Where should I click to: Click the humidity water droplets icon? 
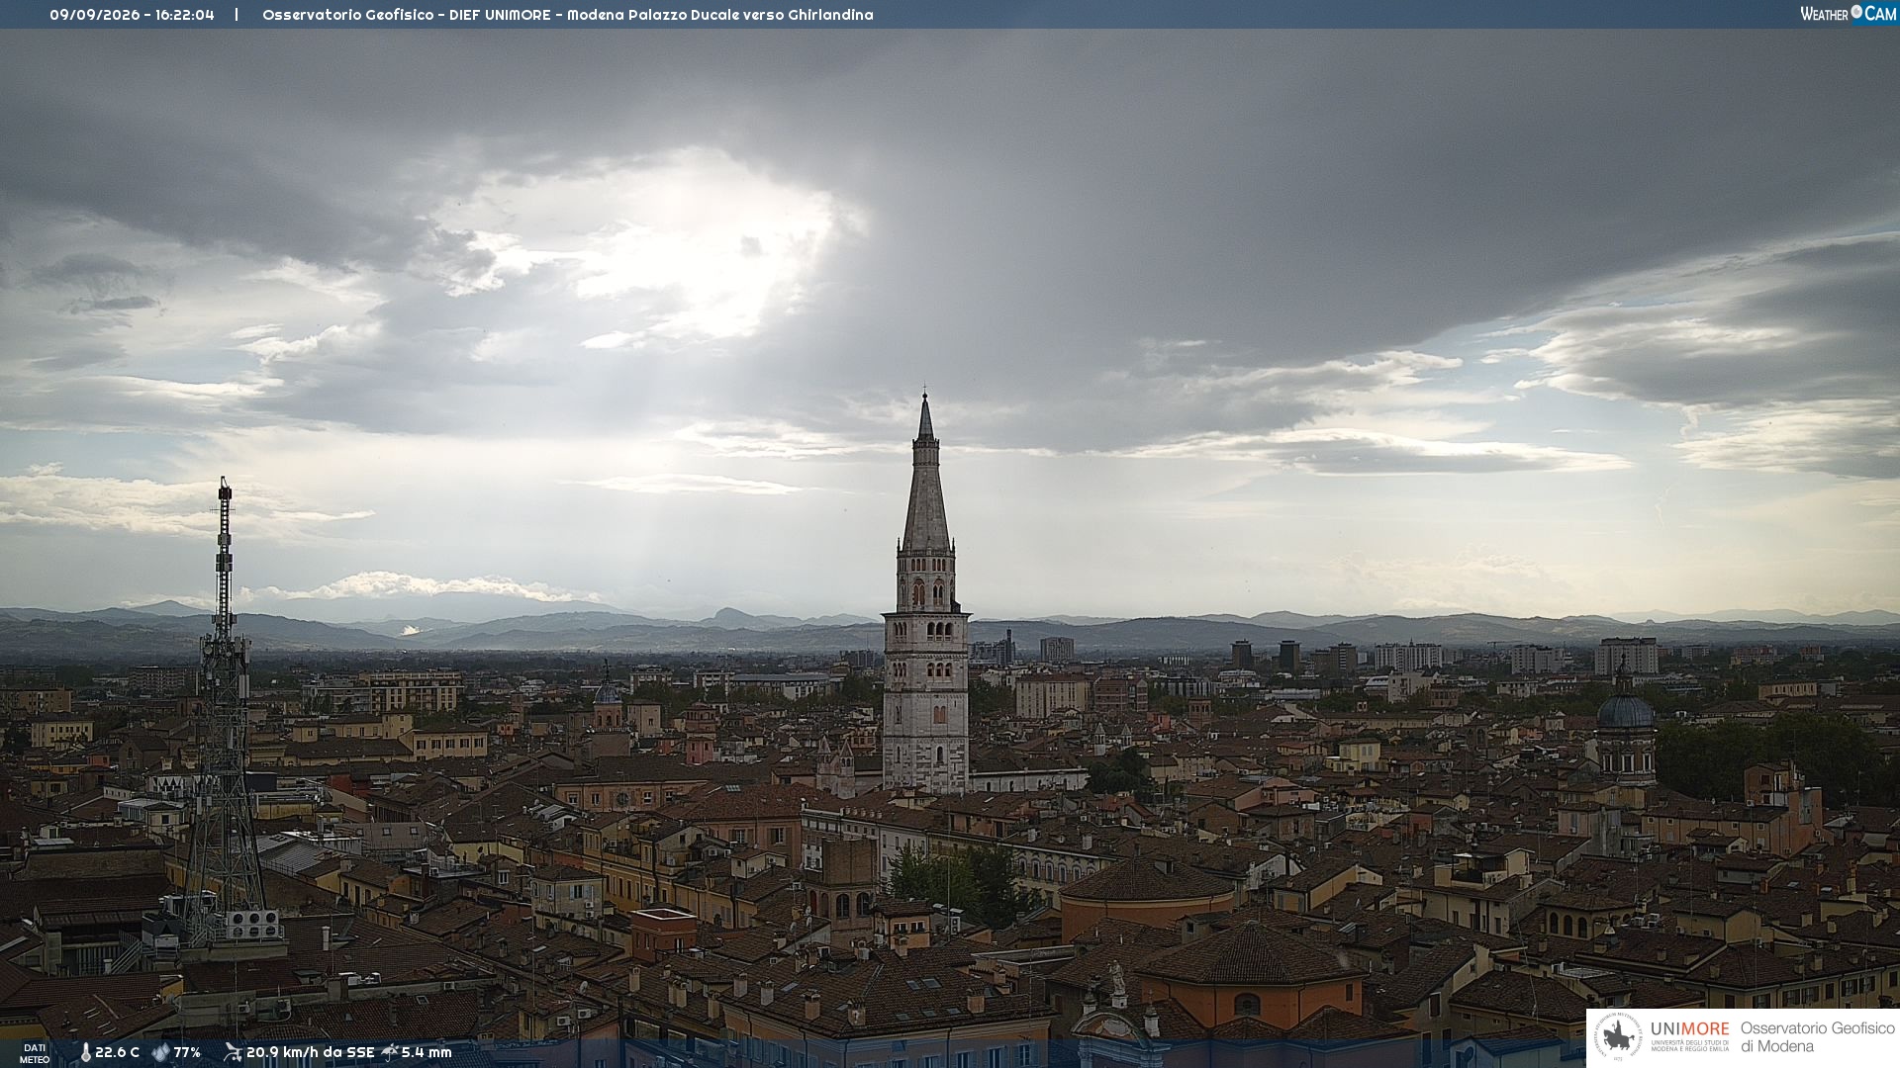click(160, 1053)
